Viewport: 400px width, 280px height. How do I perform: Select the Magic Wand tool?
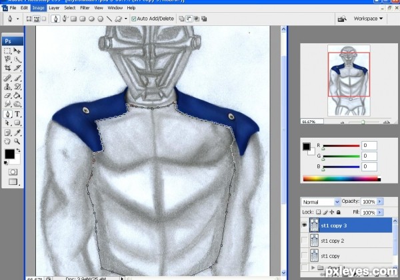coord(17,60)
